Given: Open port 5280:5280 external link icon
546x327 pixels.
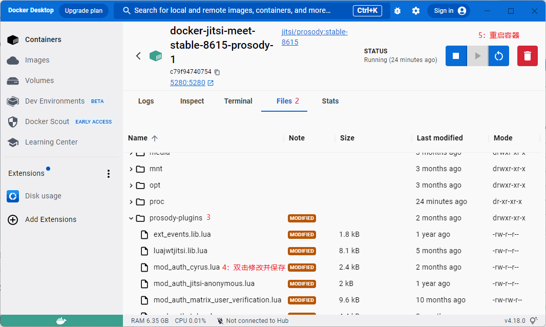Looking at the screenshot, I should 211,83.
